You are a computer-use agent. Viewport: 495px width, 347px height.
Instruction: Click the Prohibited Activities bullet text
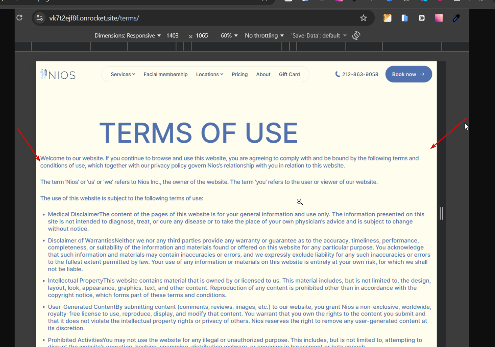235,342
